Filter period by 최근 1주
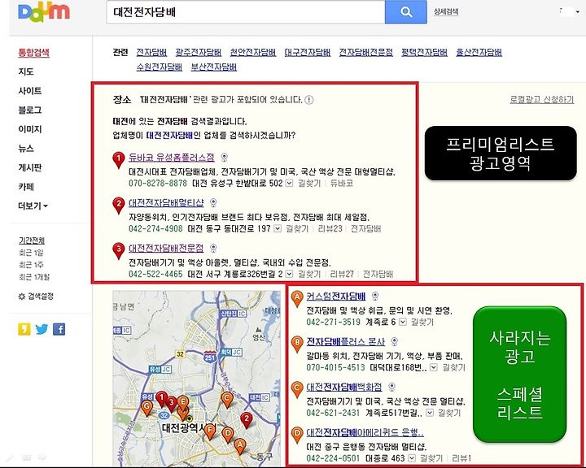The height and width of the screenshot is (468, 586). (31, 265)
